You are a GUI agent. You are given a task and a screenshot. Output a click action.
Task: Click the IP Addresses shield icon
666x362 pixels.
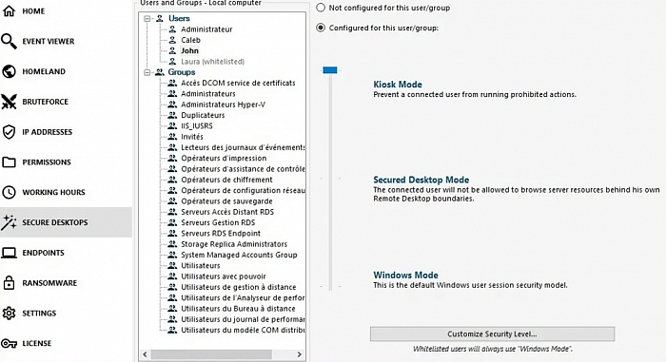click(9, 132)
